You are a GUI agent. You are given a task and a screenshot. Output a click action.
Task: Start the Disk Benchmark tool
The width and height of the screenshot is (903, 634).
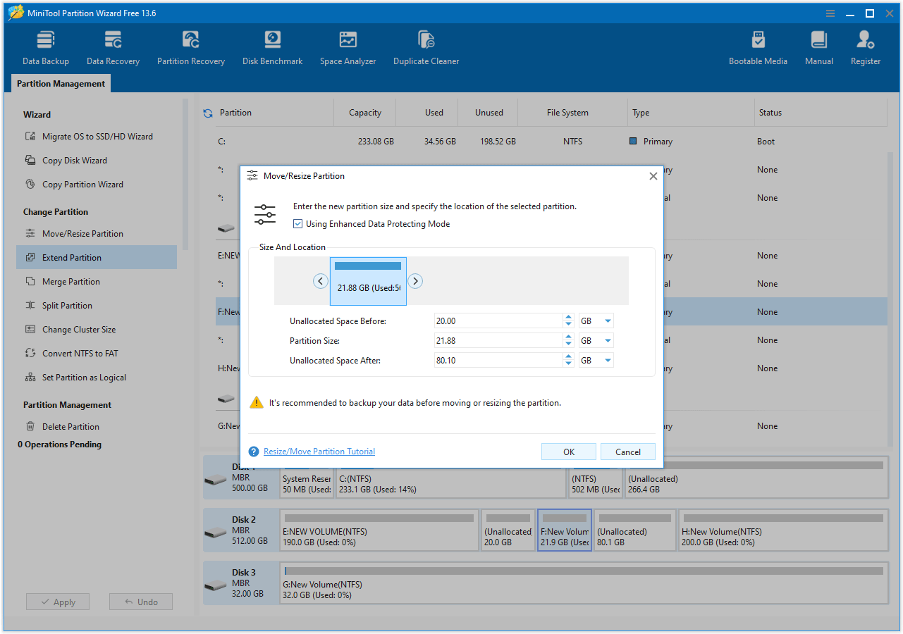(x=273, y=48)
